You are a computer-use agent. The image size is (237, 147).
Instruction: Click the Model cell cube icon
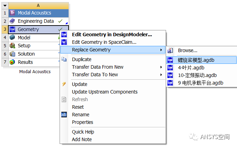coord(13,38)
